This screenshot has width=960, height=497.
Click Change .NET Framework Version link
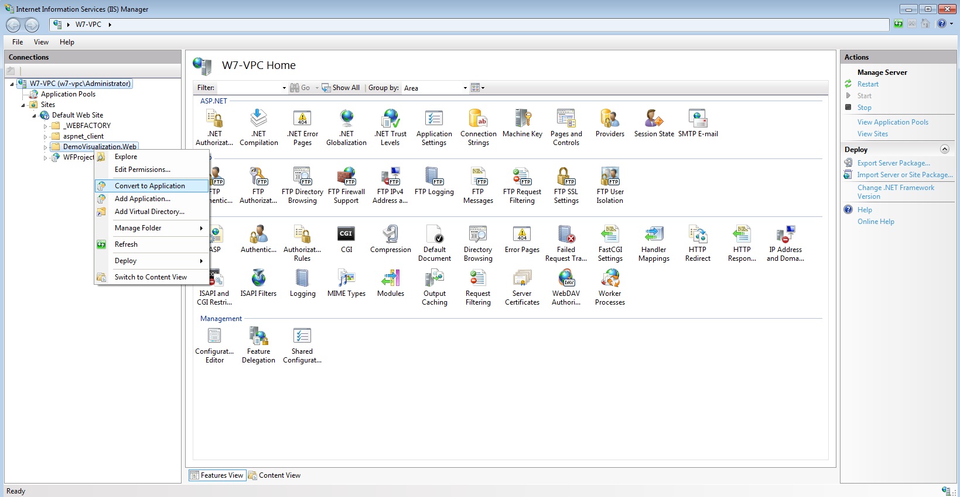coord(896,192)
